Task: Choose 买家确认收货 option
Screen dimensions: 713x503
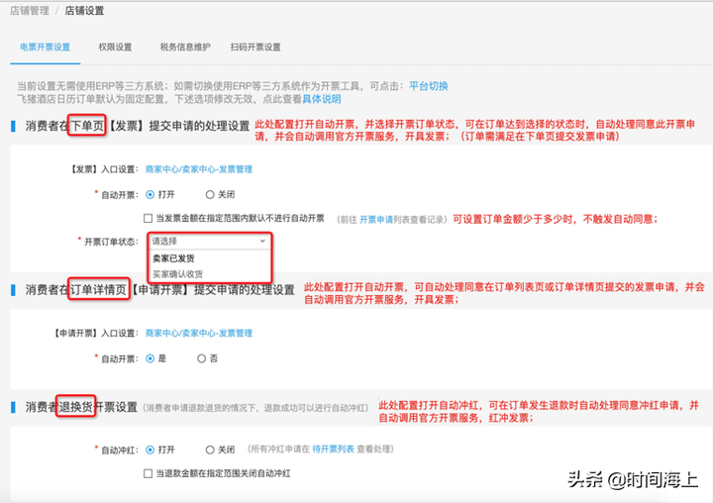Action: [177, 274]
